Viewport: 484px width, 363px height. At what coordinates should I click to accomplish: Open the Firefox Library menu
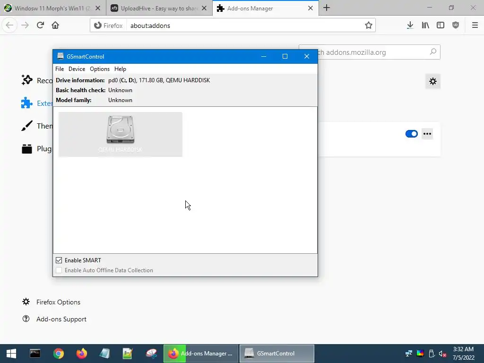click(x=425, y=26)
